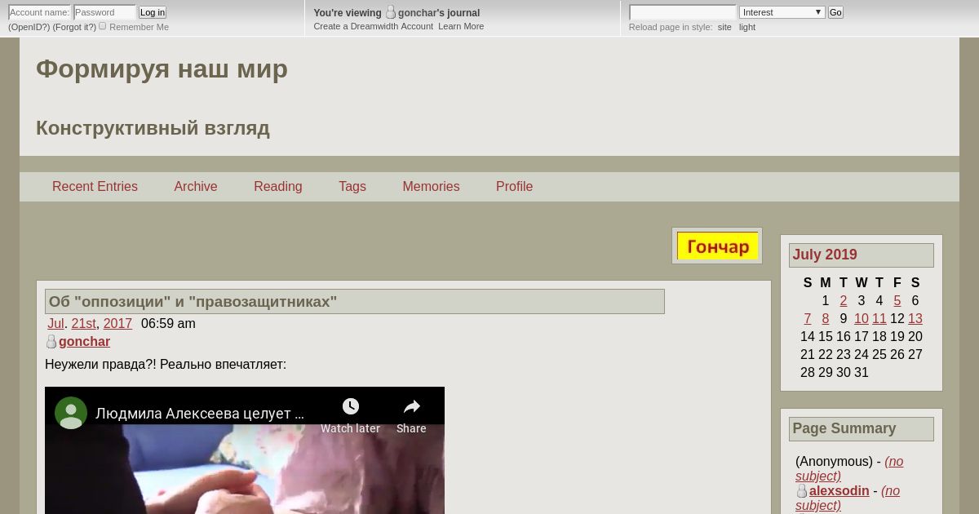Open the yellow Гончар userpic image
The width and height of the screenshot is (979, 514).
click(717, 246)
